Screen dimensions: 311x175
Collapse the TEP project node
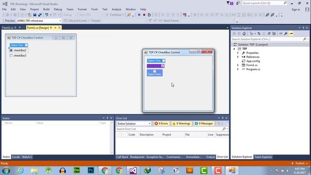[x=234, y=49]
